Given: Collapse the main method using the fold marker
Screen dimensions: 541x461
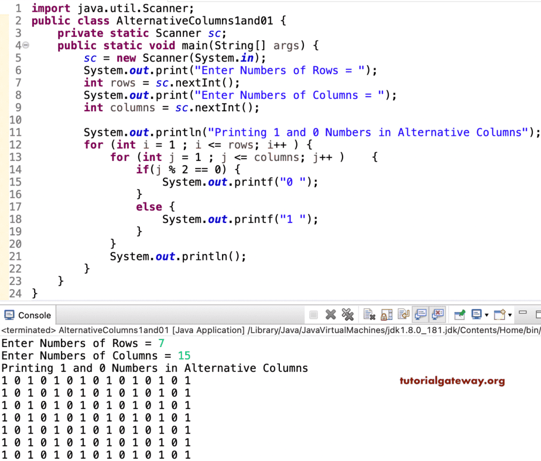Looking at the screenshot, I should pyautogui.click(x=25, y=45).
